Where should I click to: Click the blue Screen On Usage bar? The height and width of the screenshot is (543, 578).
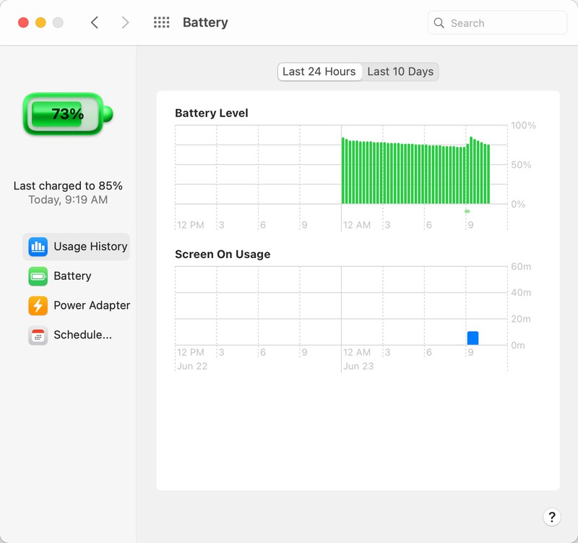(473, 336)
